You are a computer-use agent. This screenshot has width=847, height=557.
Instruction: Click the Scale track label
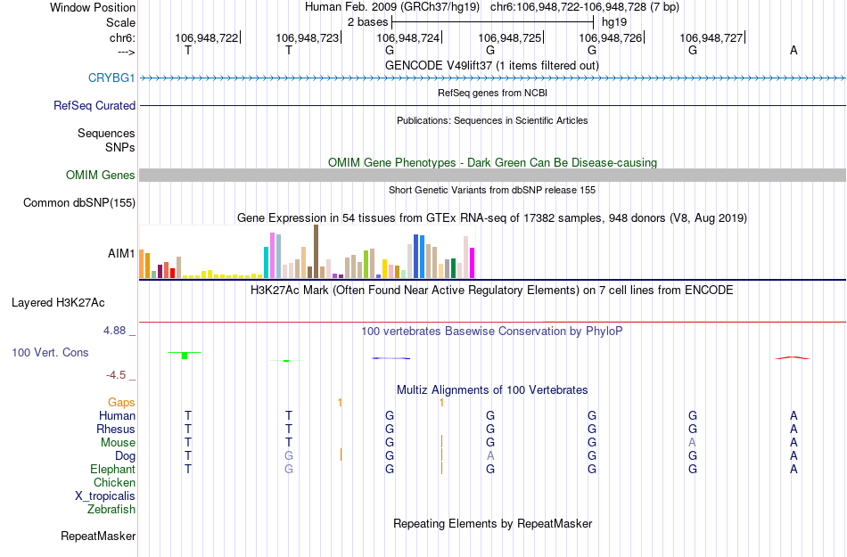[120, 22]
